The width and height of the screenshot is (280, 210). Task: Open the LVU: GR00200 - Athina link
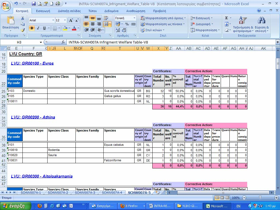pyautogui.click(x=33, y=117)
